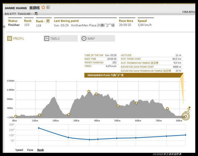Click the finish target icon on elevation profile
The image size is (198, 156).
(185, 116)
